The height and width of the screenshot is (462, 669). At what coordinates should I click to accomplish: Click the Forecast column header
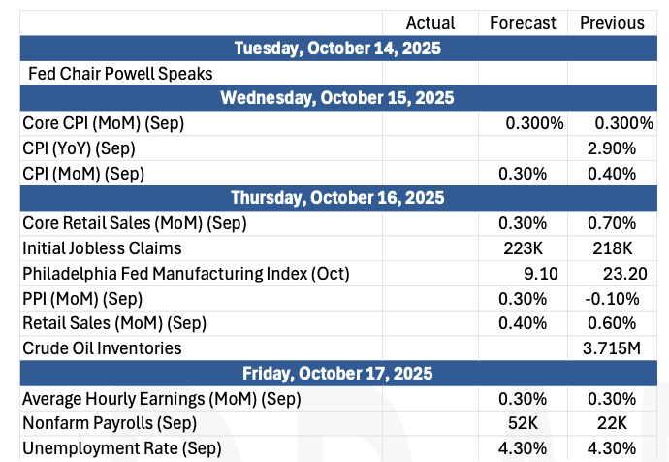tap(523, 23)
